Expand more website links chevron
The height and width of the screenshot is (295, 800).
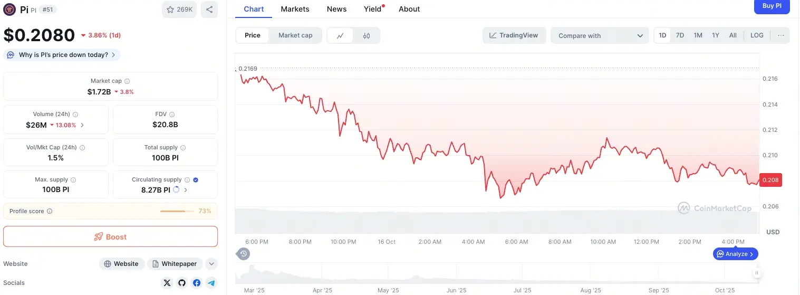tap(211, 264)
